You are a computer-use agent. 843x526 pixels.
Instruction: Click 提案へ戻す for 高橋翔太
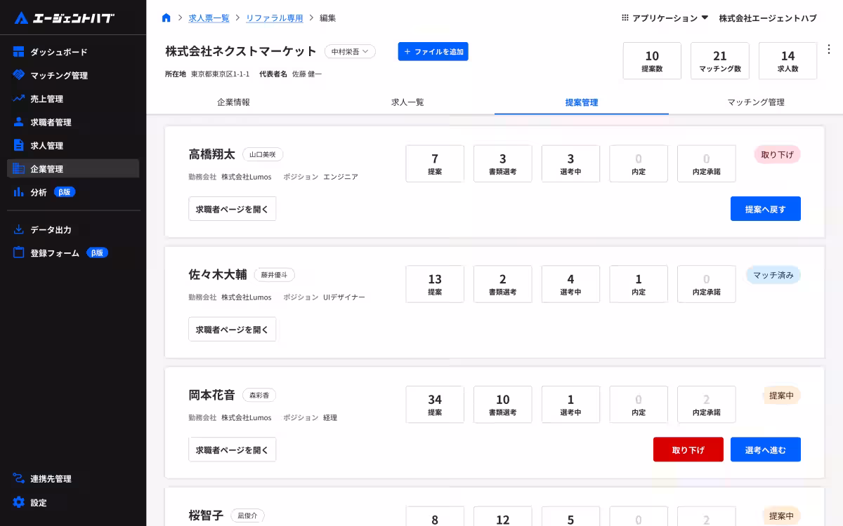(766, 208)
